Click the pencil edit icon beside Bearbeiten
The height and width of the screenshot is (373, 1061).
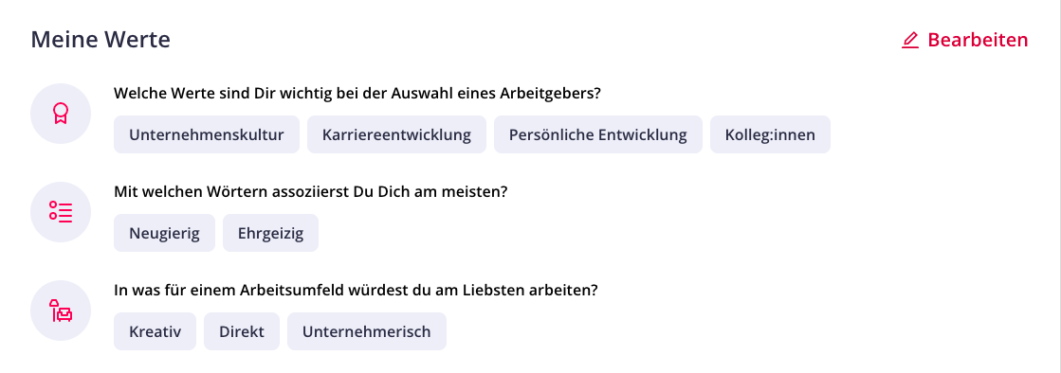(x=910, y=41)
